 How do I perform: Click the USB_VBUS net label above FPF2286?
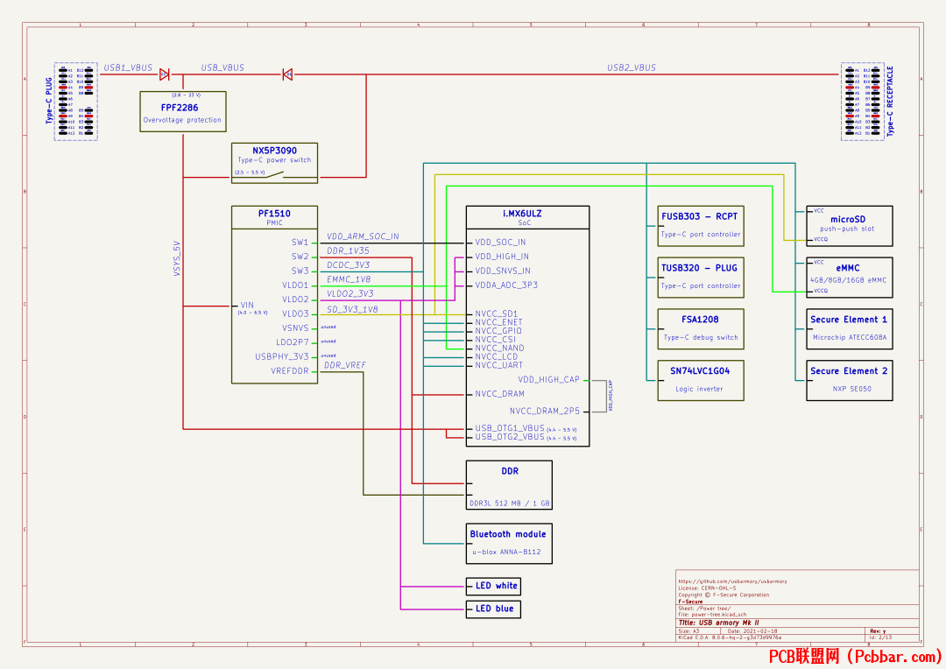[x=222, y=67]
